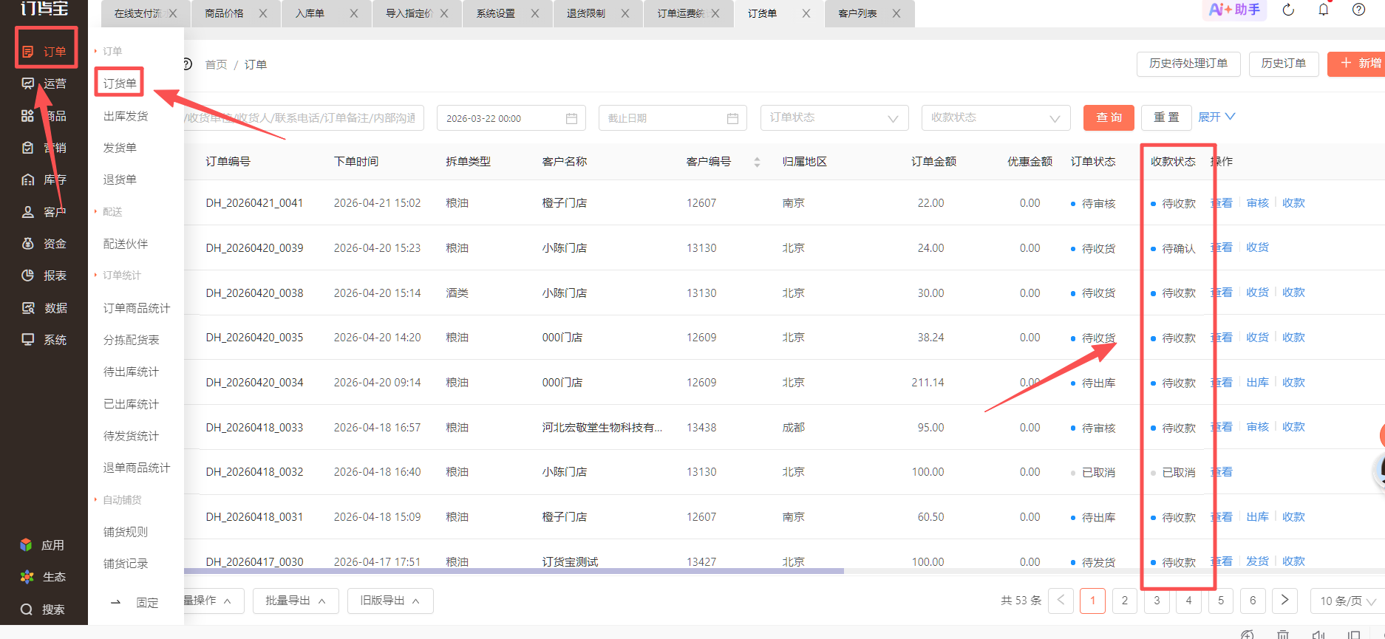
Task: Open the 应用 section in the sidebar
Action: [x=43, y=545]
